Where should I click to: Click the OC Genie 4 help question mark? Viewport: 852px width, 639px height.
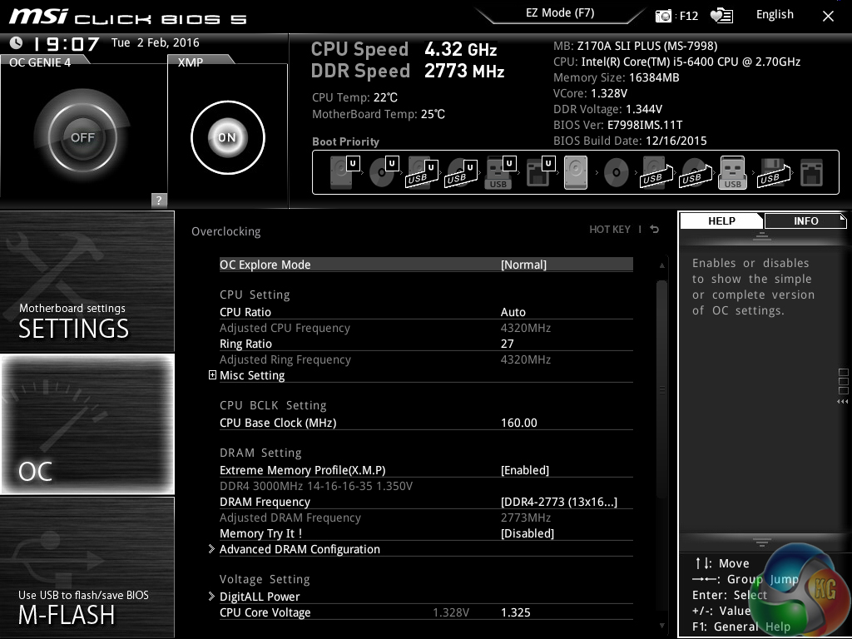[x=159, y=200]
